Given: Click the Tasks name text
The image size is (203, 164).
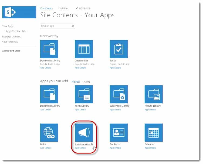Looking at the screenshot, I should point(113,61).
